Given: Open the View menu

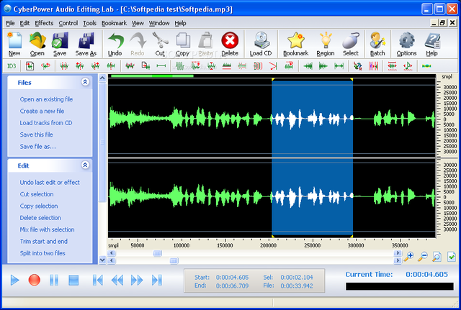Looking at the screenshot, I should (138, 23).
